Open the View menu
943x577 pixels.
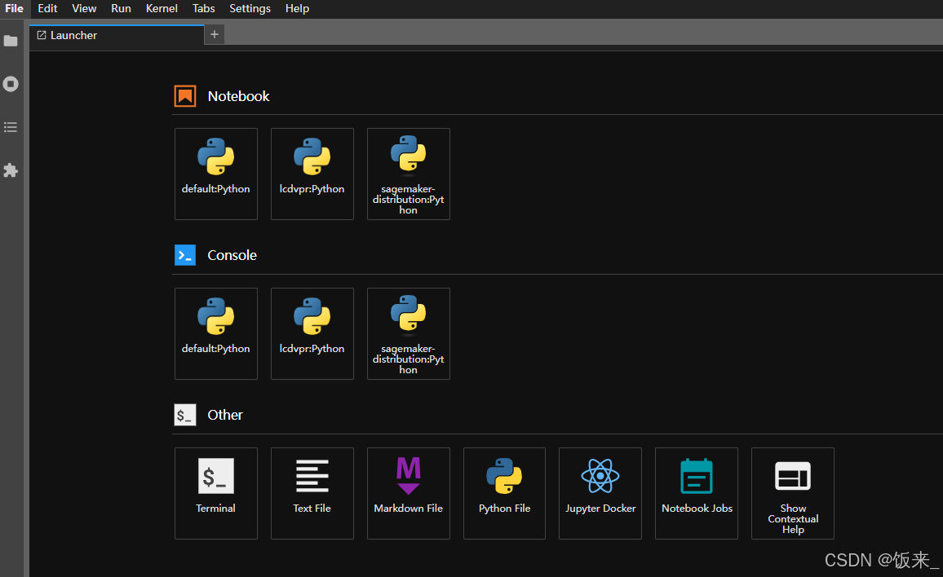84,8
